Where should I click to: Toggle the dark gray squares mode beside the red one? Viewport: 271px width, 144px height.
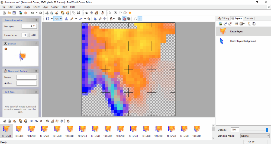pos(129,19)
